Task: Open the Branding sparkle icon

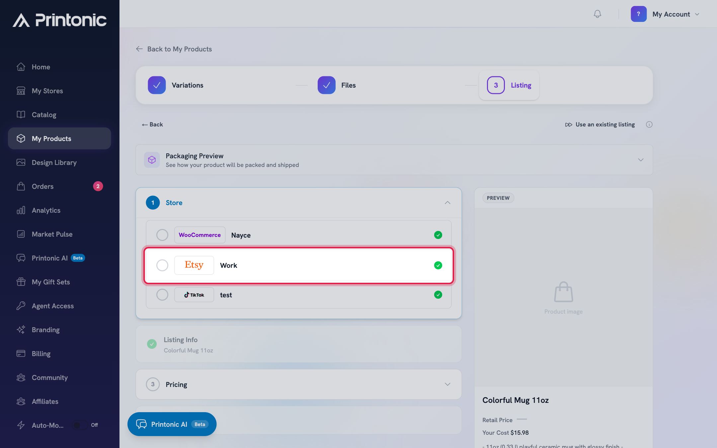Action: (21, 330)
